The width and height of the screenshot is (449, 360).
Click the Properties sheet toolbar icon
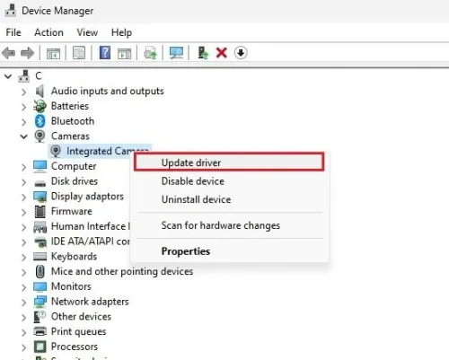[79, 53]
